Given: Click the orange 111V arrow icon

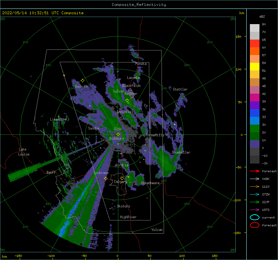Looking at the screenshot, I should click(x=255, y=186).
